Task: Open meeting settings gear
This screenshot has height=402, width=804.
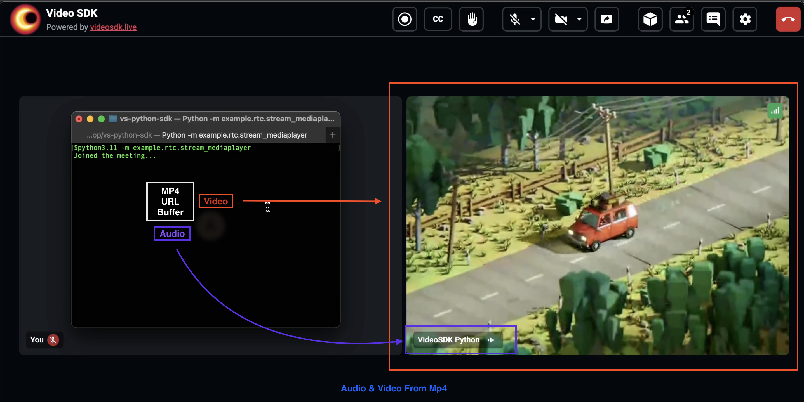Action: point(745,19)
